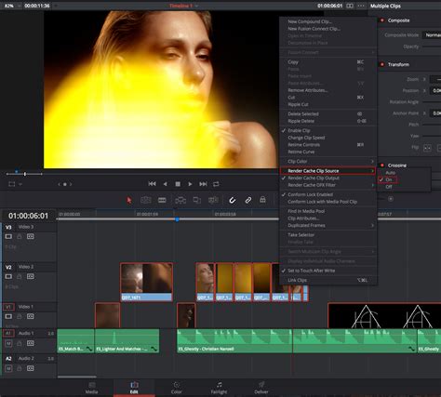Expand the Clip Color submenu
This screenshot has width=441, height=397.
tap(328, 161)
